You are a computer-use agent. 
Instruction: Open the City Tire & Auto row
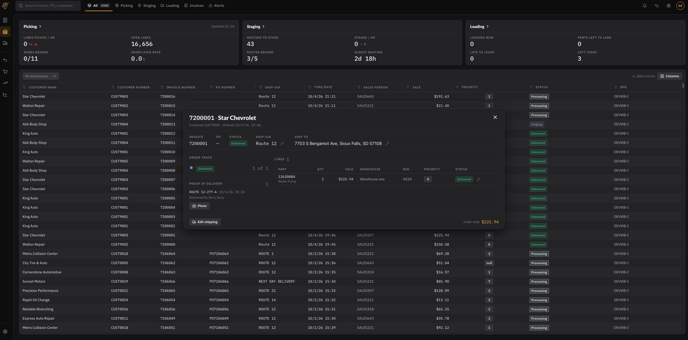coord(350,263)
